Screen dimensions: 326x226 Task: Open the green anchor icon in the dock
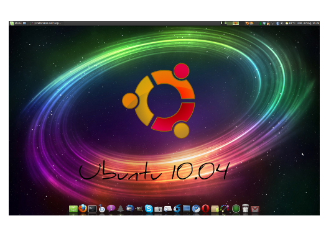pyautogui.click(x=73, y=209)
